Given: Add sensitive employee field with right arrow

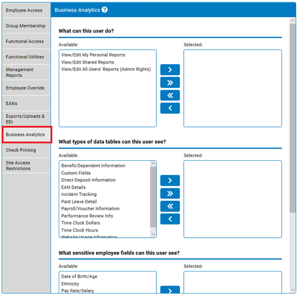Looking at the screenshot, I should click(170, 290).
